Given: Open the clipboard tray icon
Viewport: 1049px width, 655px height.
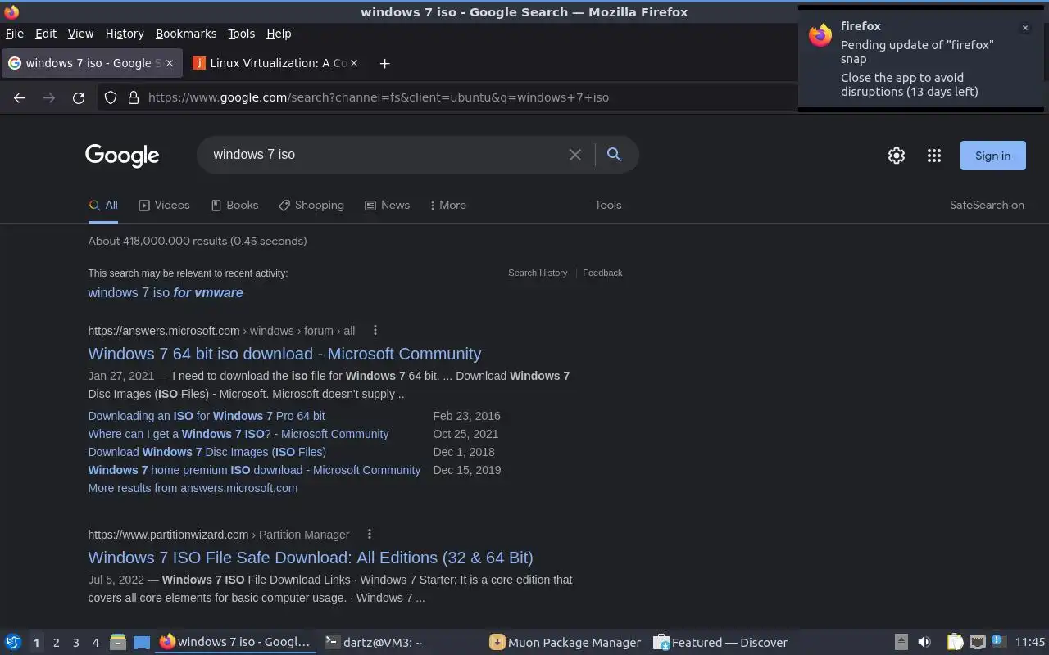Looking at the screenshot, I should point(955,642).
